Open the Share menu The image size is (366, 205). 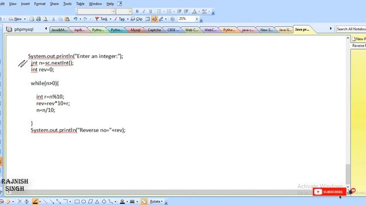point(54,4)
